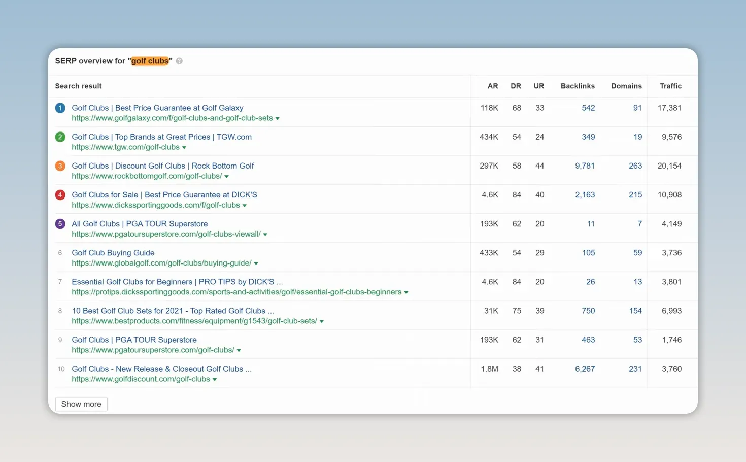Click the golfdiscount.com/golf-clubs URL link

pos(141,379)
